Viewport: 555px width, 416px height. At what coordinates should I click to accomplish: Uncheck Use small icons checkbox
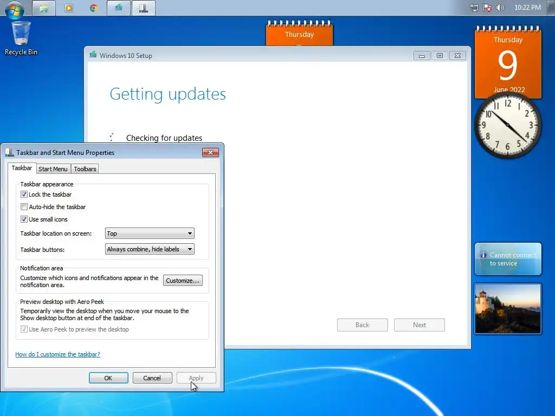[24, 219]
